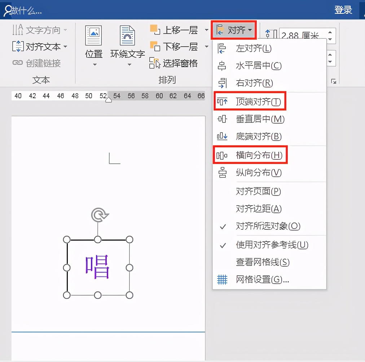This screenshot has width=365, height=362.
Task: Click the Send Backward (下移一层) icon
Action: (x=155, y=46)
